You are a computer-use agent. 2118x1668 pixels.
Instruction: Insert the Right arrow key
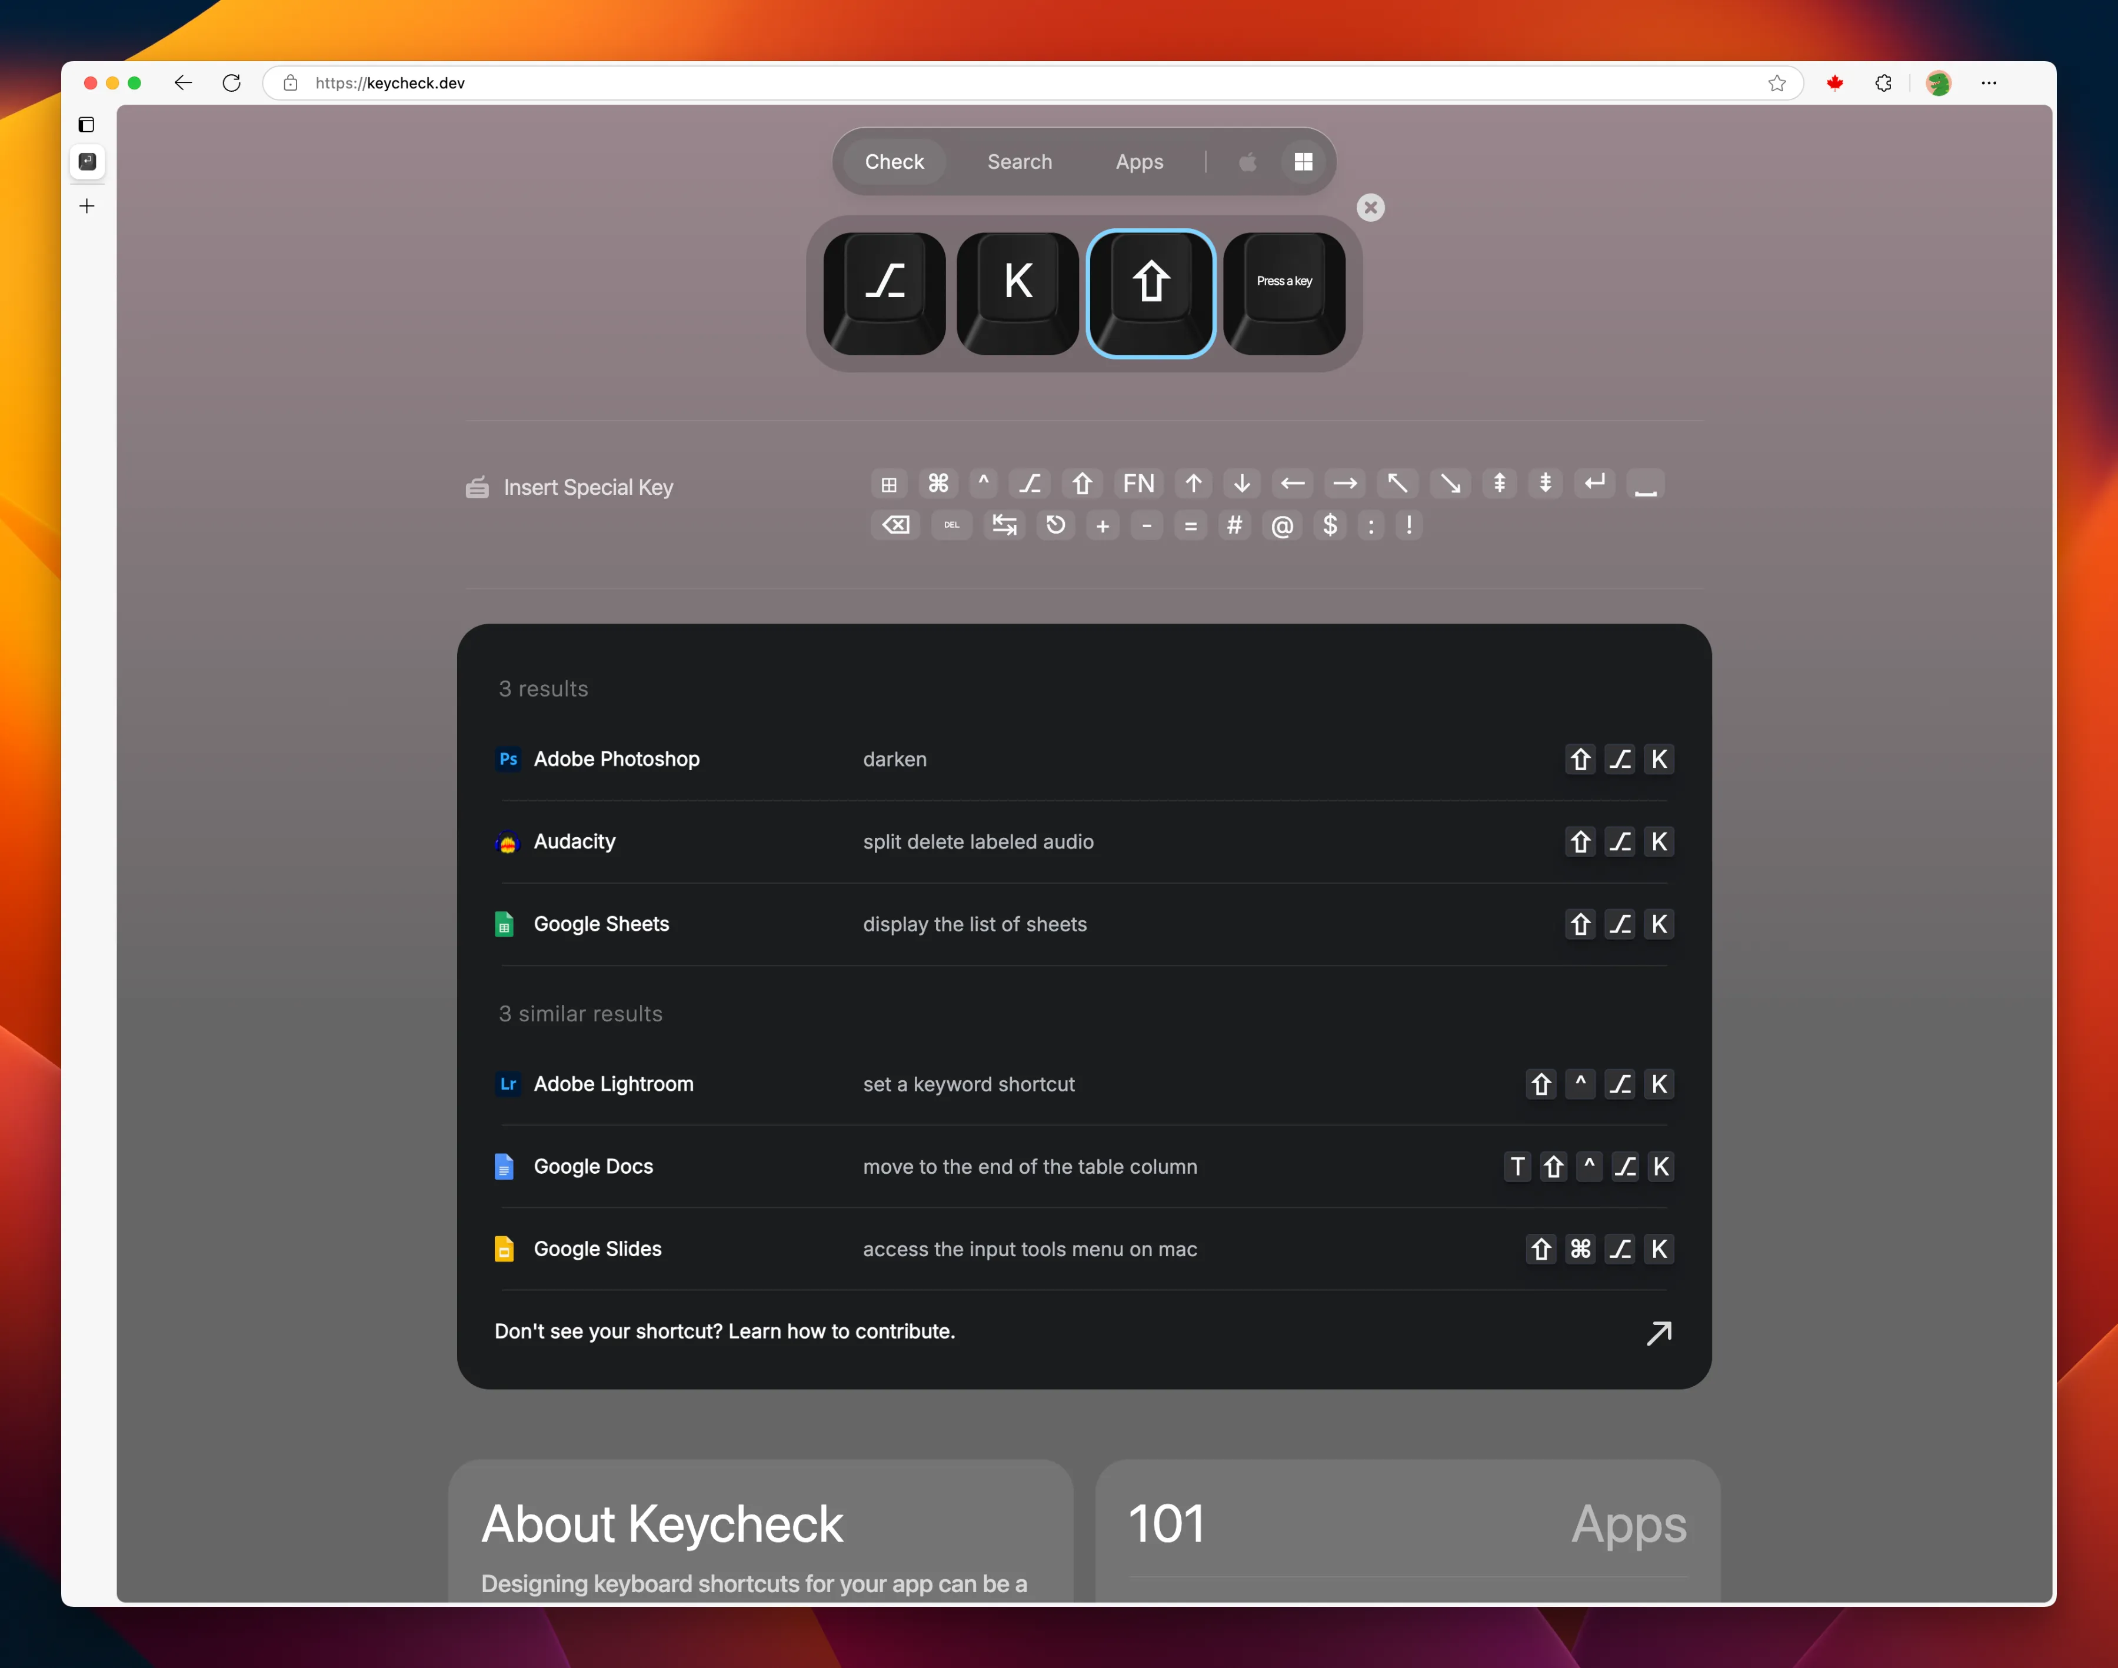[x=1344, y=484]
